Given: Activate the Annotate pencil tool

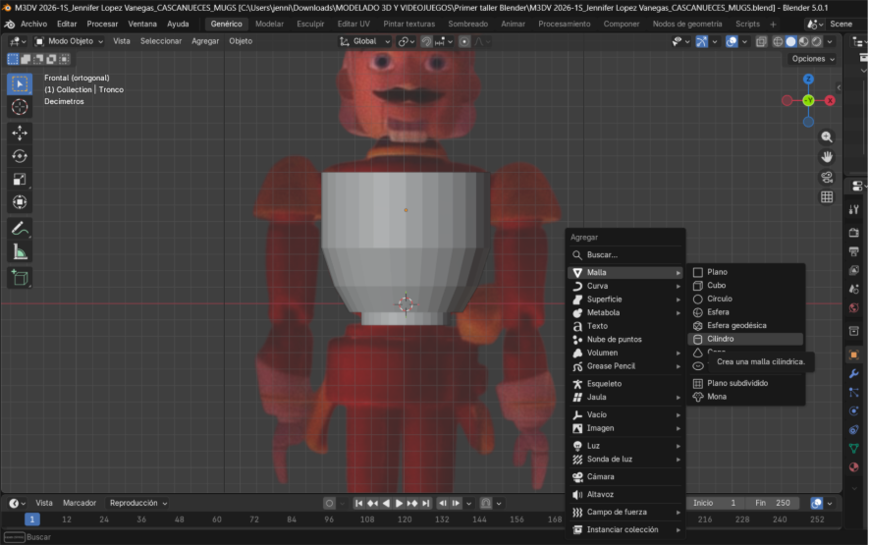Looking at the screenshot, I should pyautogui.click(x=20, y=228).
